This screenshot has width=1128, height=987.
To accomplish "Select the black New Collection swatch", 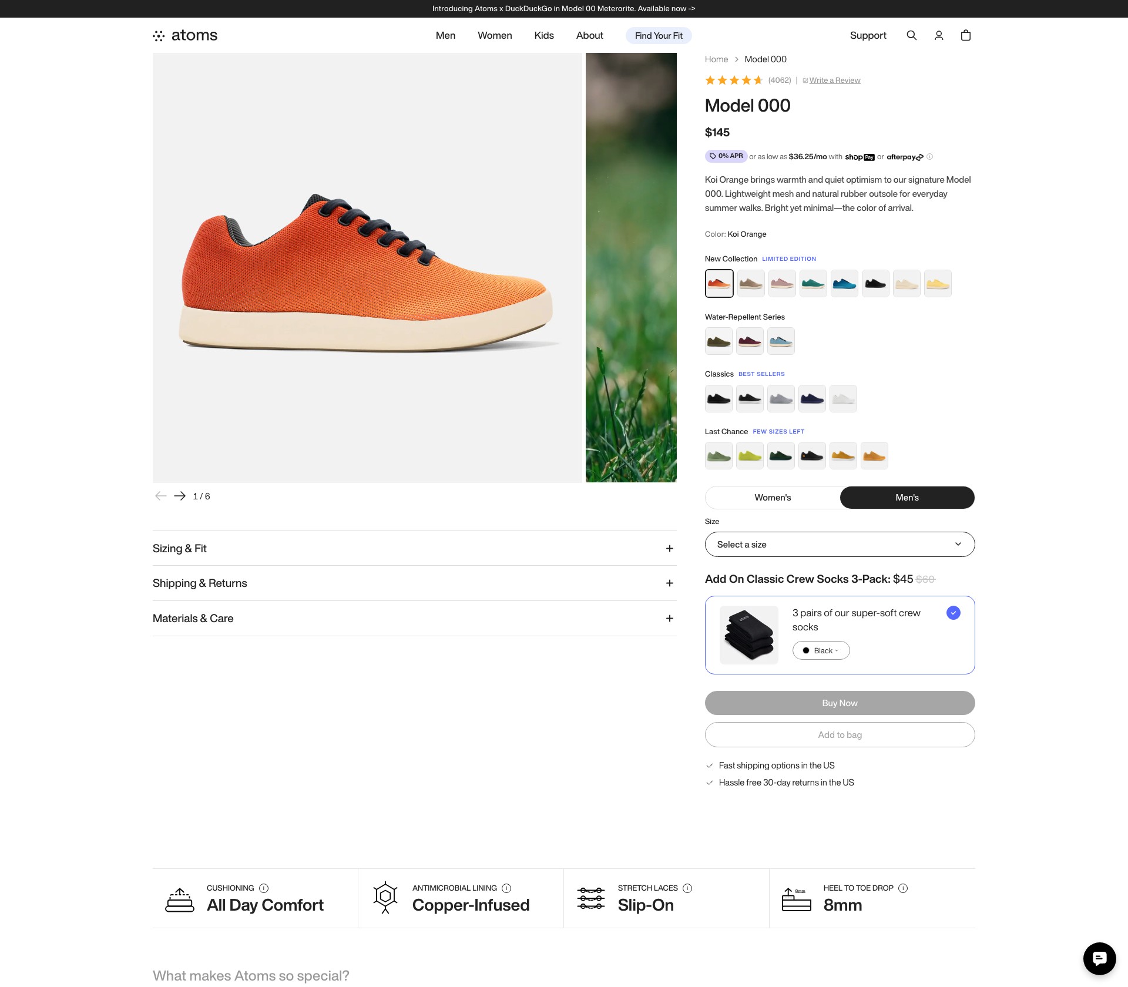I will (875, 283).
